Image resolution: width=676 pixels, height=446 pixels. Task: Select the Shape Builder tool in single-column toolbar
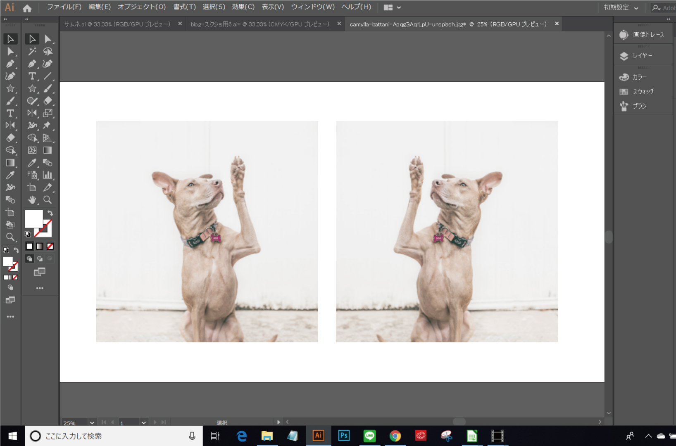10,150
